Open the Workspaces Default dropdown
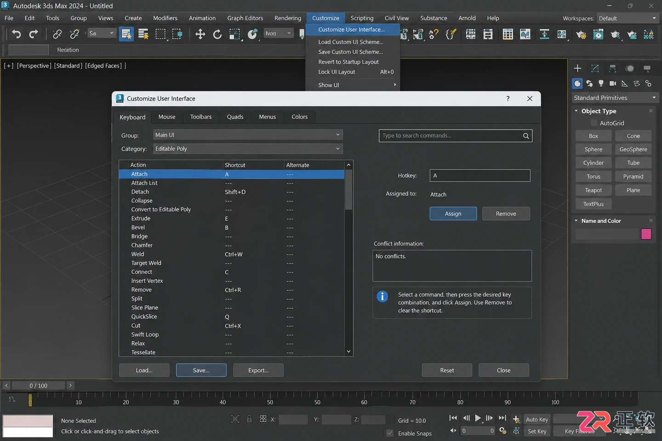The height and width of the screenshot is (441, 662). point(628,18)
